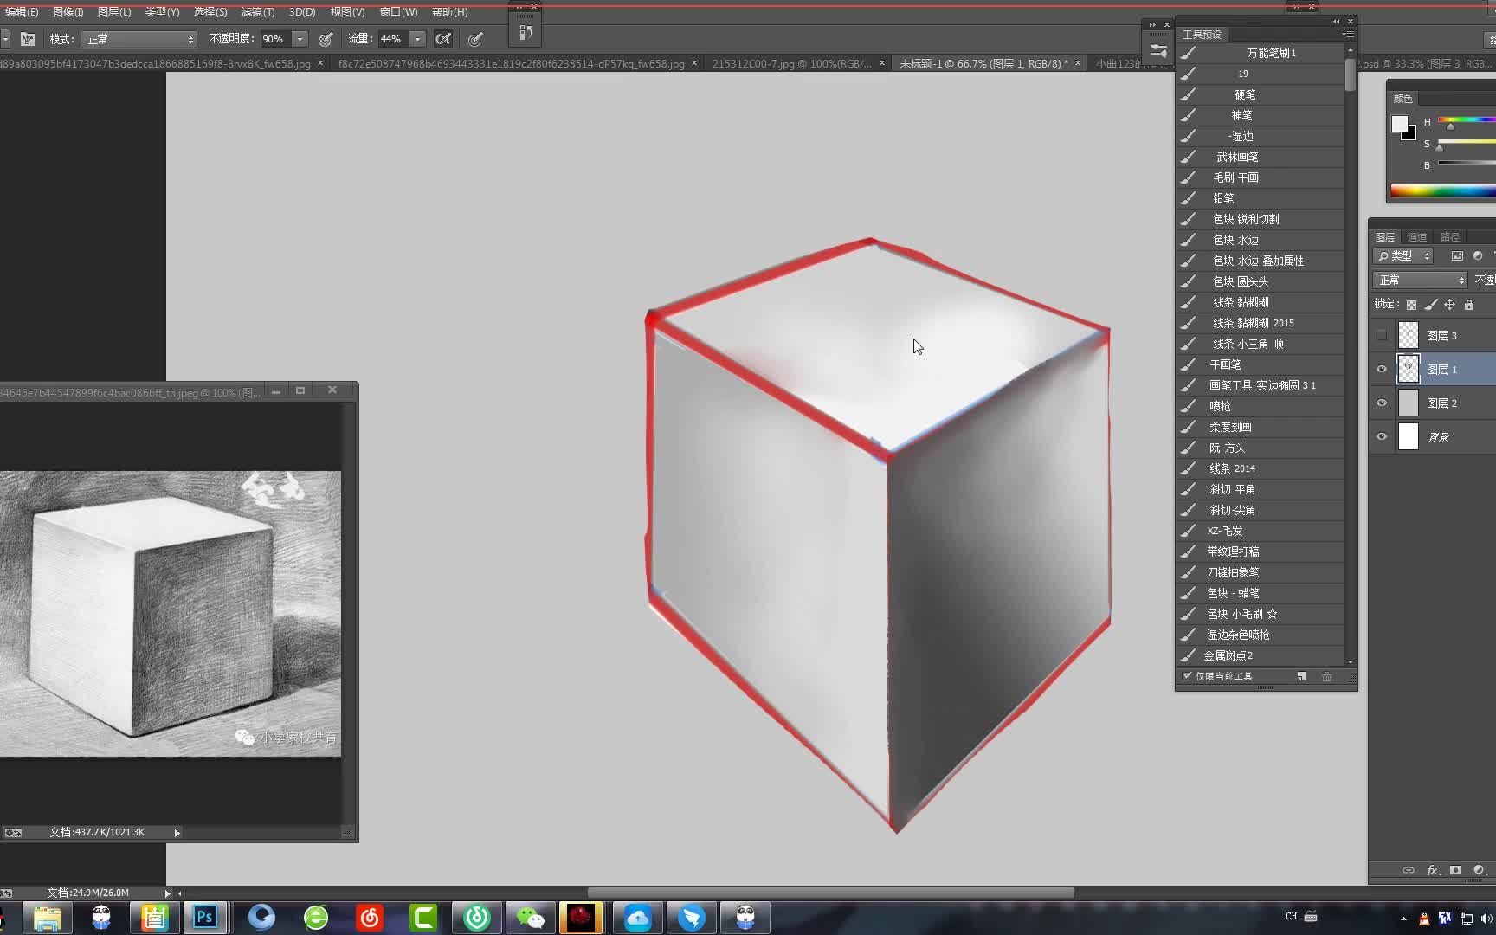Open the 不透明度 opacity slider arrow
This screenshot has height=935, width=1496.
[x=300, y=39]
